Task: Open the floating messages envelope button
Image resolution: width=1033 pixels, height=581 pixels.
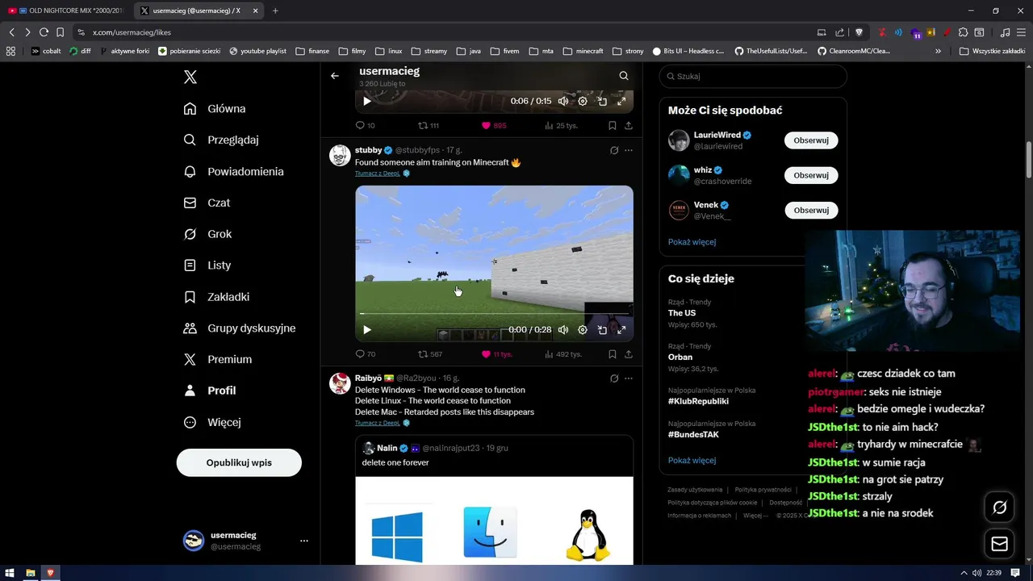Action: tap(1000, 544)
